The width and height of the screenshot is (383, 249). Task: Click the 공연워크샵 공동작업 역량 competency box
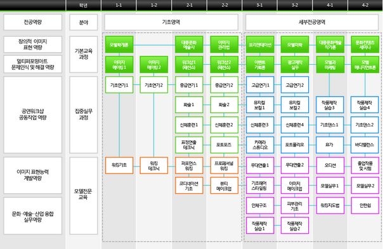(x=33, y=115)
